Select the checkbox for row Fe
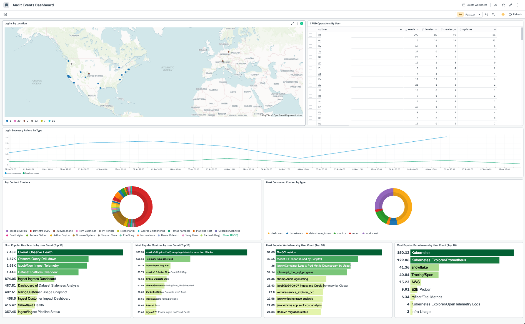The width and height of the screenshot is (525, 324). [311, 113]
